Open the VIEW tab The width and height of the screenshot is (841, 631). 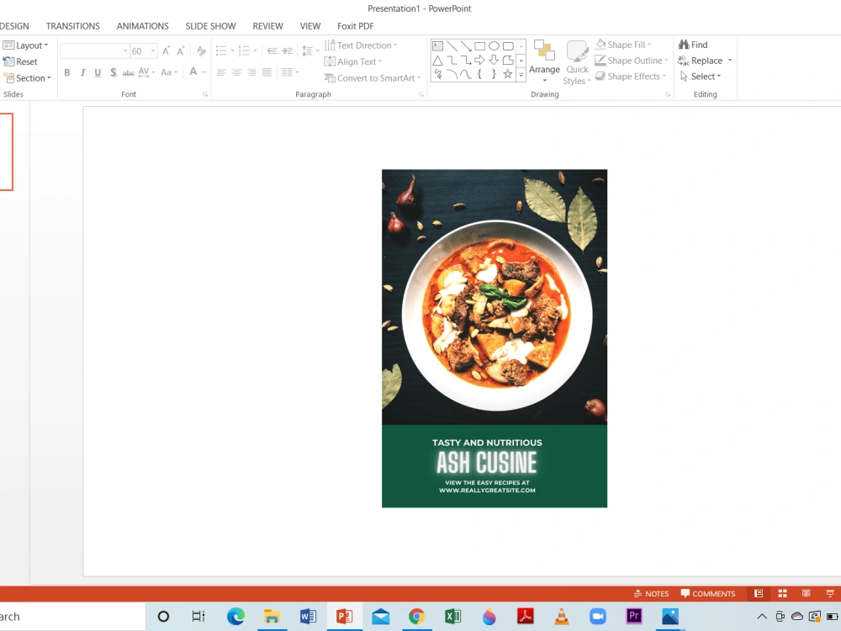click(310, 26)
